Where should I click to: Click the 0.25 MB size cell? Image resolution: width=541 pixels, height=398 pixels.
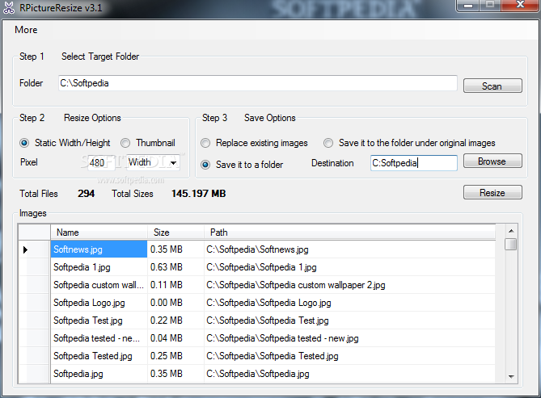pyautogui.click(x=175, y=356)
